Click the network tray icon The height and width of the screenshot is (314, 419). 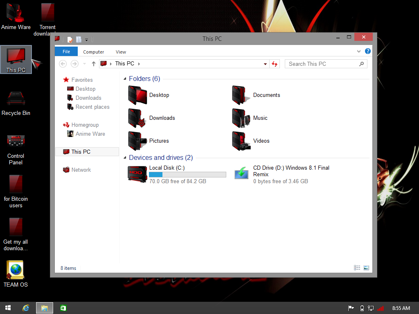tap(371, 308)
